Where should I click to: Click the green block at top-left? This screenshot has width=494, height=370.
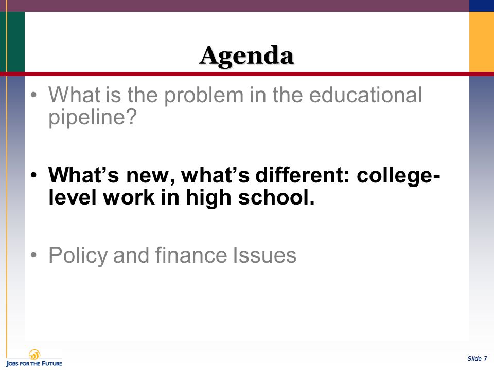(12, 42)
